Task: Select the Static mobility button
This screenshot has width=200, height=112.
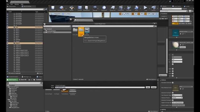Action: tap(175, 24)
